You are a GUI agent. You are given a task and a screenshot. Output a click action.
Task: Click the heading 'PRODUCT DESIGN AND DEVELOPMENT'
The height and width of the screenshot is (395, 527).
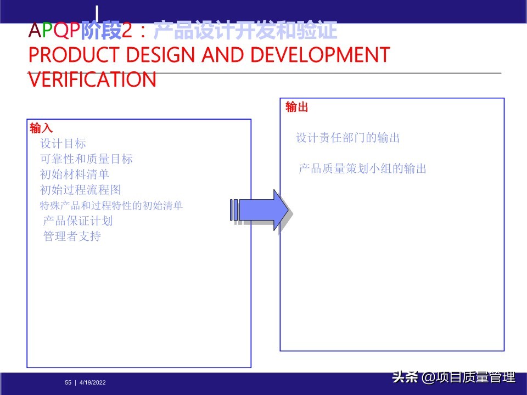209,54
